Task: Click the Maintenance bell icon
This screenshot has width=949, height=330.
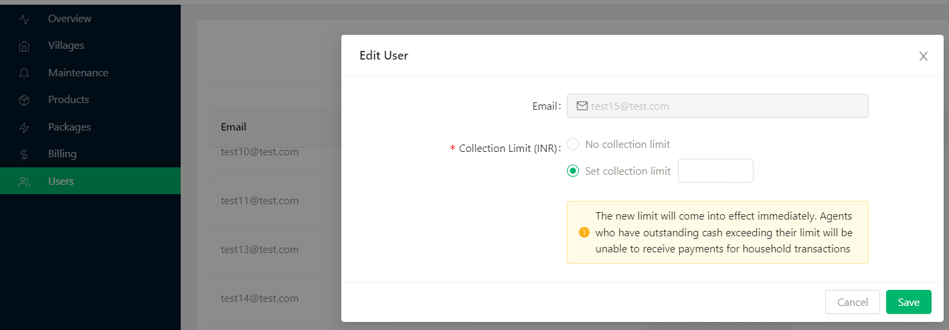Action: (24, 73)
